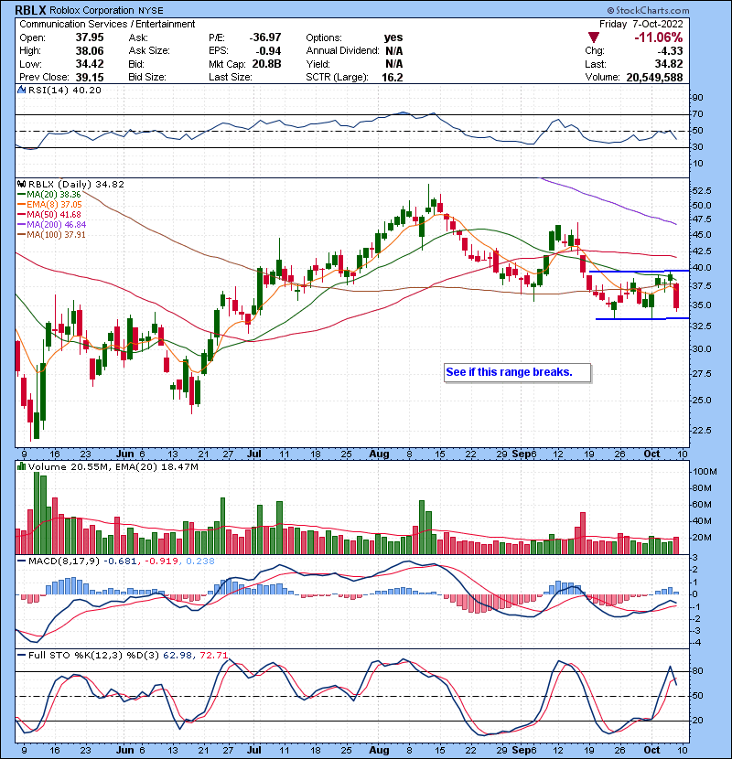The image size is (732, 759).
Task: Click the last red candlestick on 7-Oct
Action: coord(676,296)
